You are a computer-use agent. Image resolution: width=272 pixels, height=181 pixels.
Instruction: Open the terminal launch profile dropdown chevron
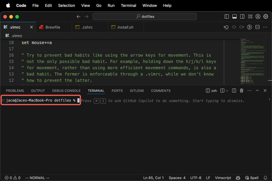click(x=227, y=91)
